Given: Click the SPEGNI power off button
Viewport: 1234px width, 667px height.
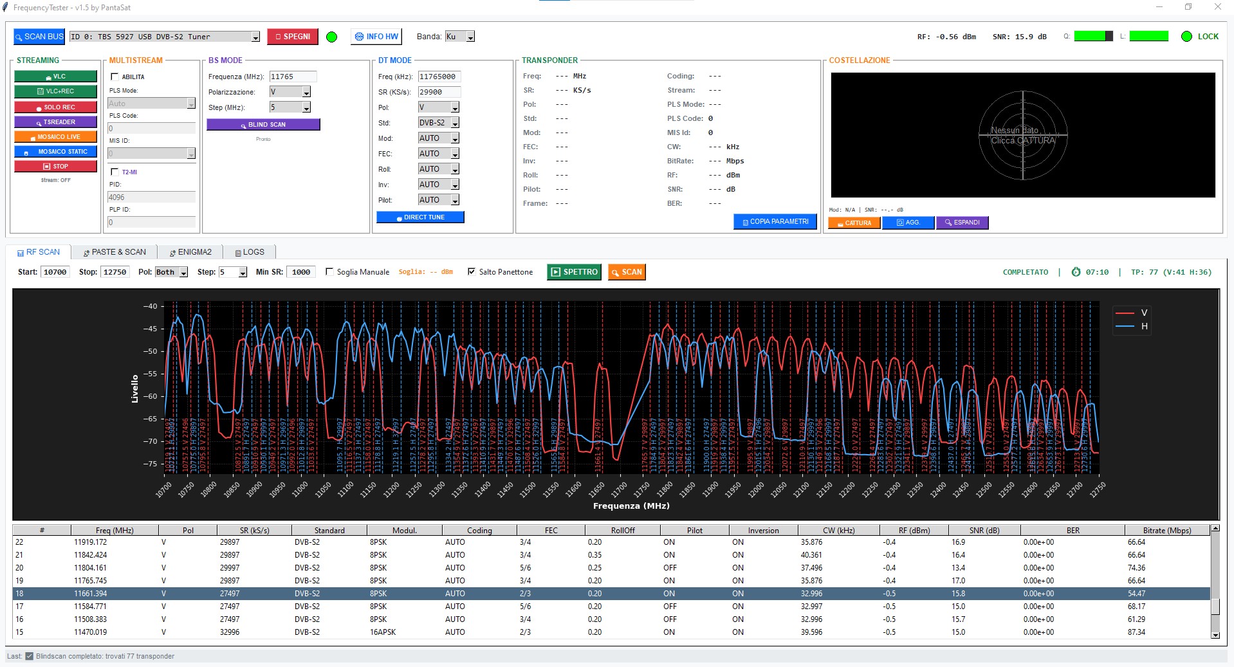Looking at the screenshot, I should (293, 37).
